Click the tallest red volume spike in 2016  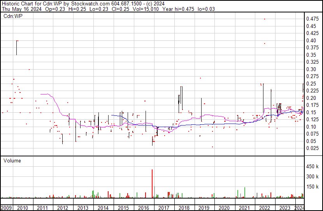[x=152, y=184]
